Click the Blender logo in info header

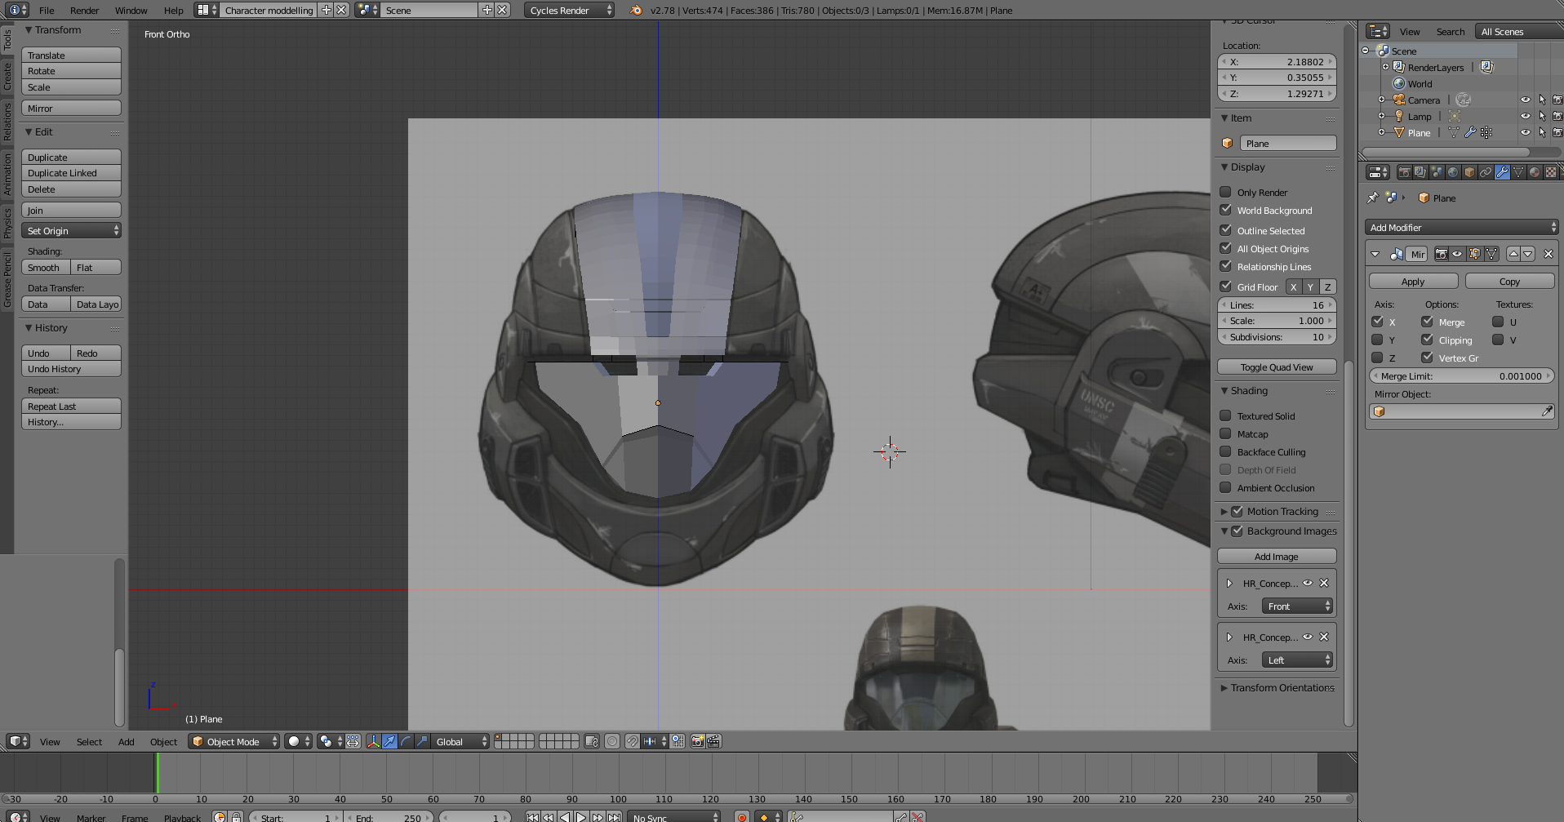point(636,10)
